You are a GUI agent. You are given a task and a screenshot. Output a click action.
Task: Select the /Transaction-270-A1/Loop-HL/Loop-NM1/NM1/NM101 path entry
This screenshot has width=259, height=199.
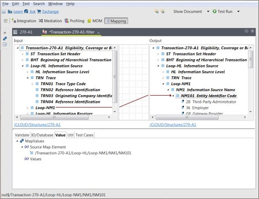(83, 153)
